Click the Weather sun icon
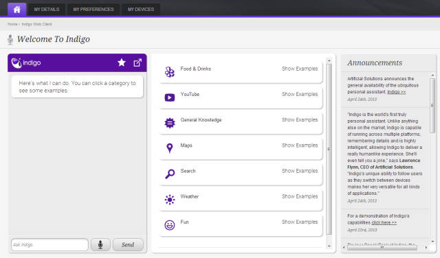 (170, 200)
